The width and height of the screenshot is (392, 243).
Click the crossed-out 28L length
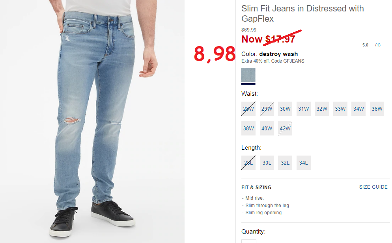(248, 163)
